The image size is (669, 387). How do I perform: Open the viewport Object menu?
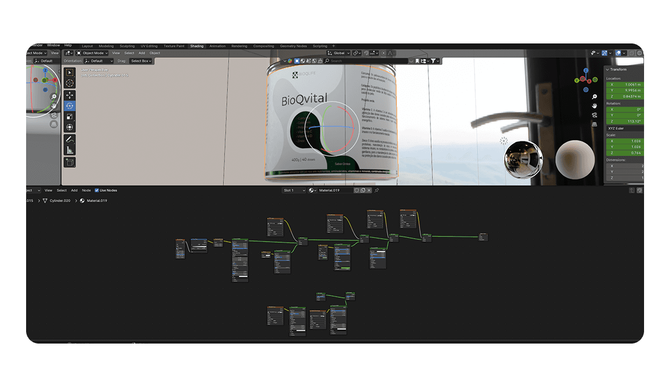tap(154, 53)
